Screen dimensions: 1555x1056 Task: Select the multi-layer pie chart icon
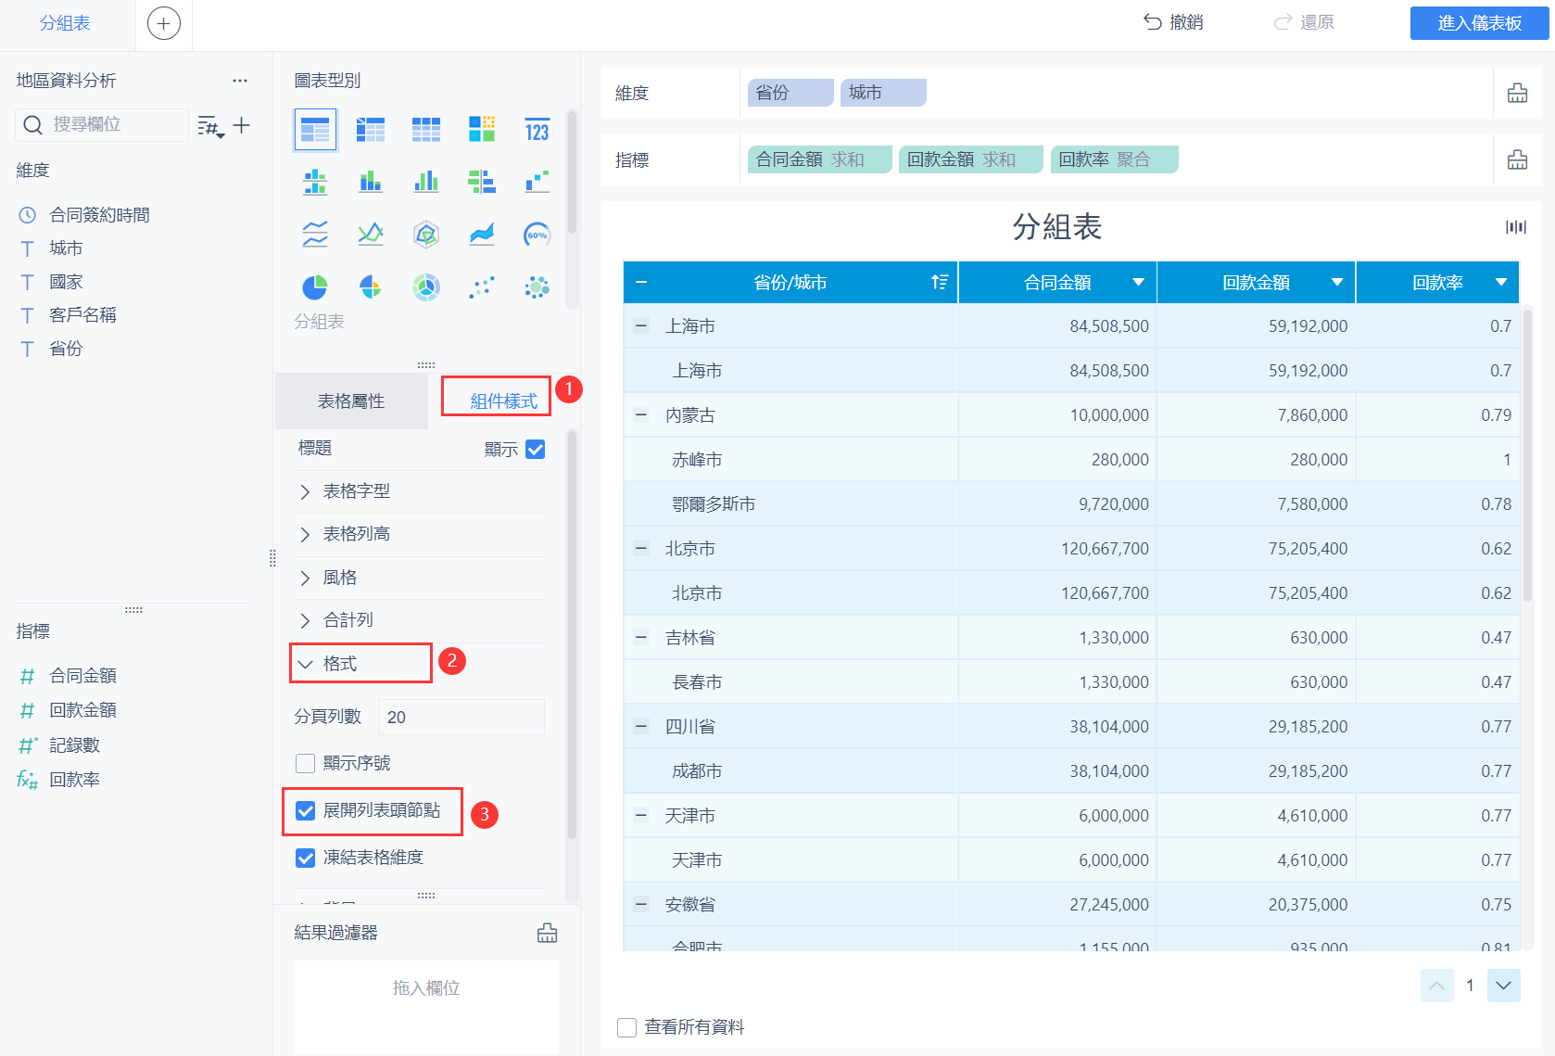coord(426,287)
